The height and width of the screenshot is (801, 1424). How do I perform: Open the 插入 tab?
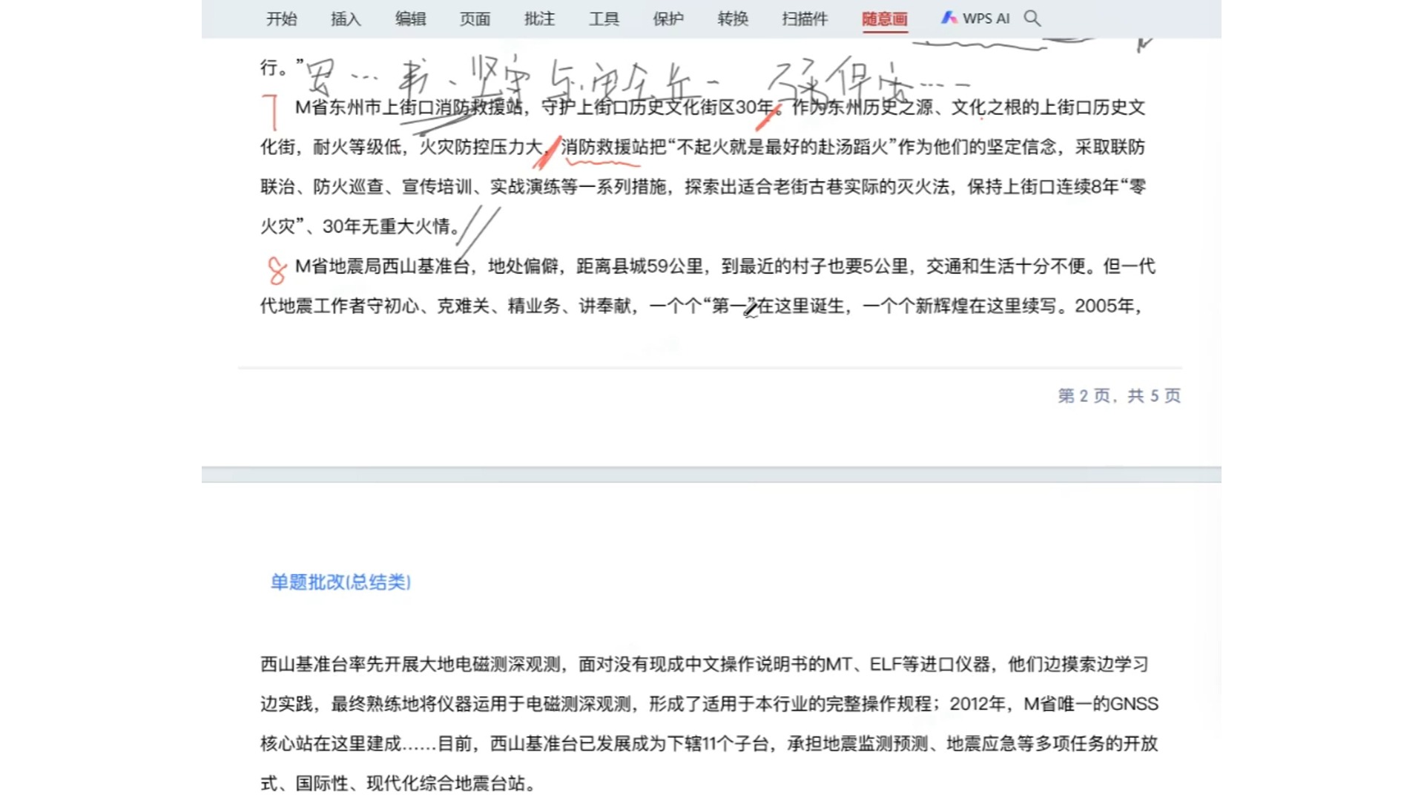[346, 19]
